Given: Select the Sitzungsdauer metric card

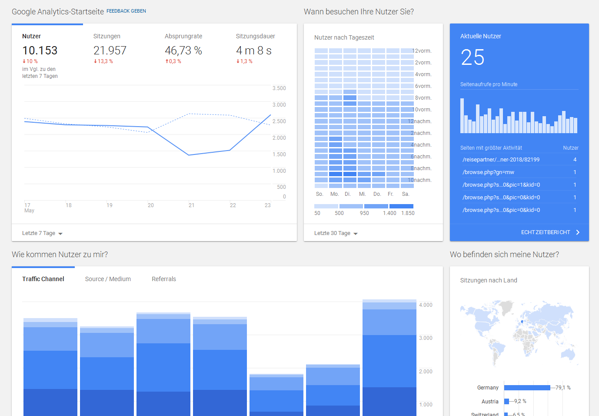Looking at the screenshot, I should pos(254,48).
